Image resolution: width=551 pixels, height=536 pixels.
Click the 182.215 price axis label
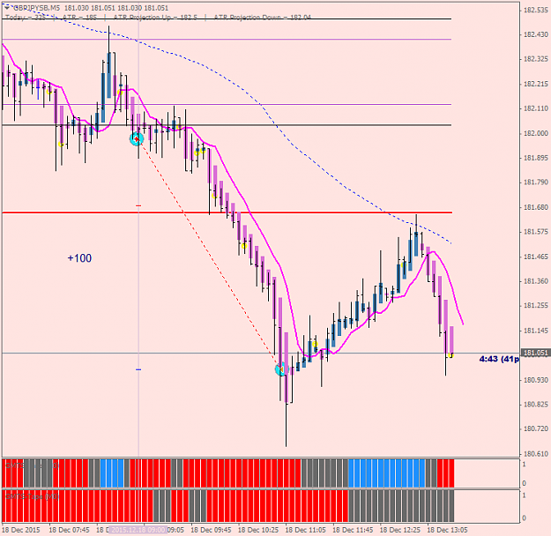click(536, 84)
